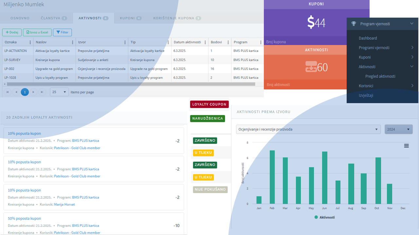Click the dollar icon in Kuponi tile
This screenshot has width=419, height=235.
tap(311, 22)
